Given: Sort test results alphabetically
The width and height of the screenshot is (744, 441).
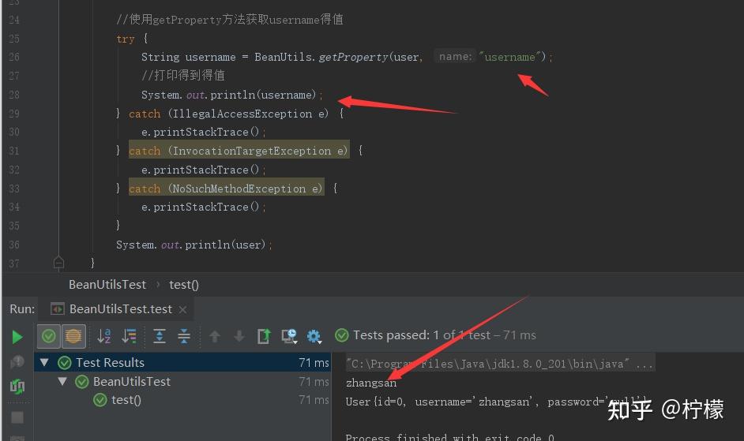Looking at the screenshot, I should tap(104, 336).
